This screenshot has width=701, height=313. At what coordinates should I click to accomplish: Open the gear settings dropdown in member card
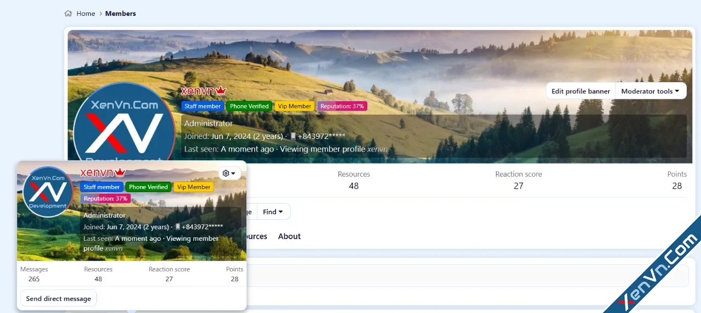click(229, 173)
